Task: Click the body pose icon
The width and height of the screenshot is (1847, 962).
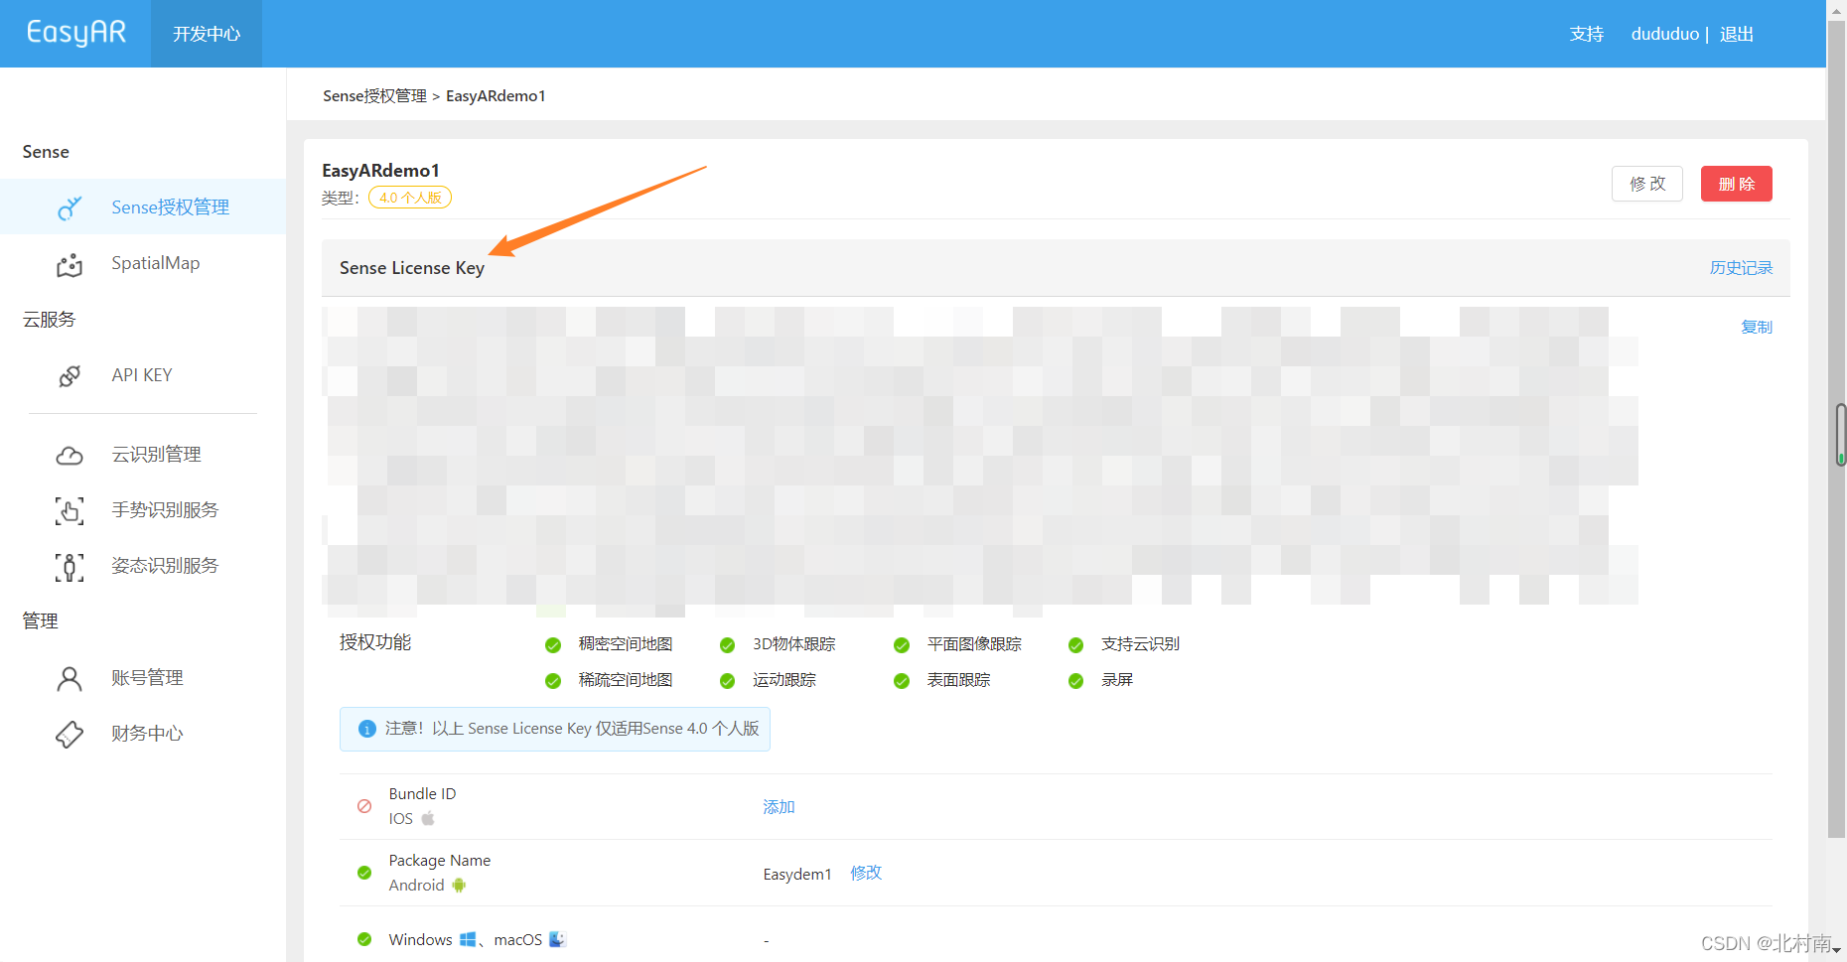Action: tap(70, 567)
